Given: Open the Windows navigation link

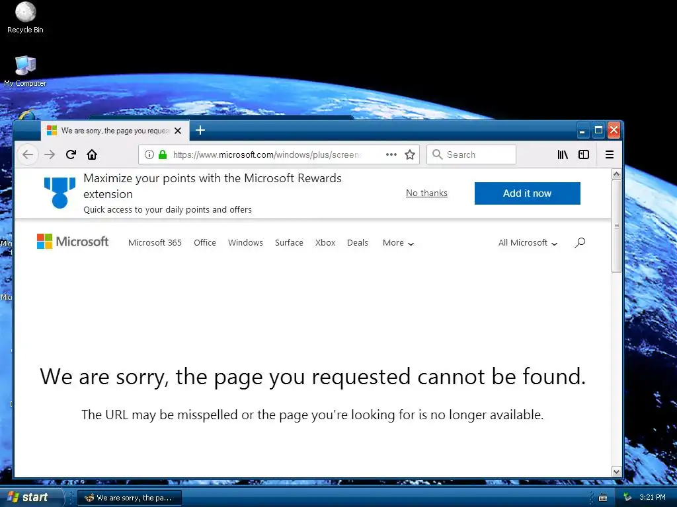Looking at the screenshot, I should coord(245,243).
